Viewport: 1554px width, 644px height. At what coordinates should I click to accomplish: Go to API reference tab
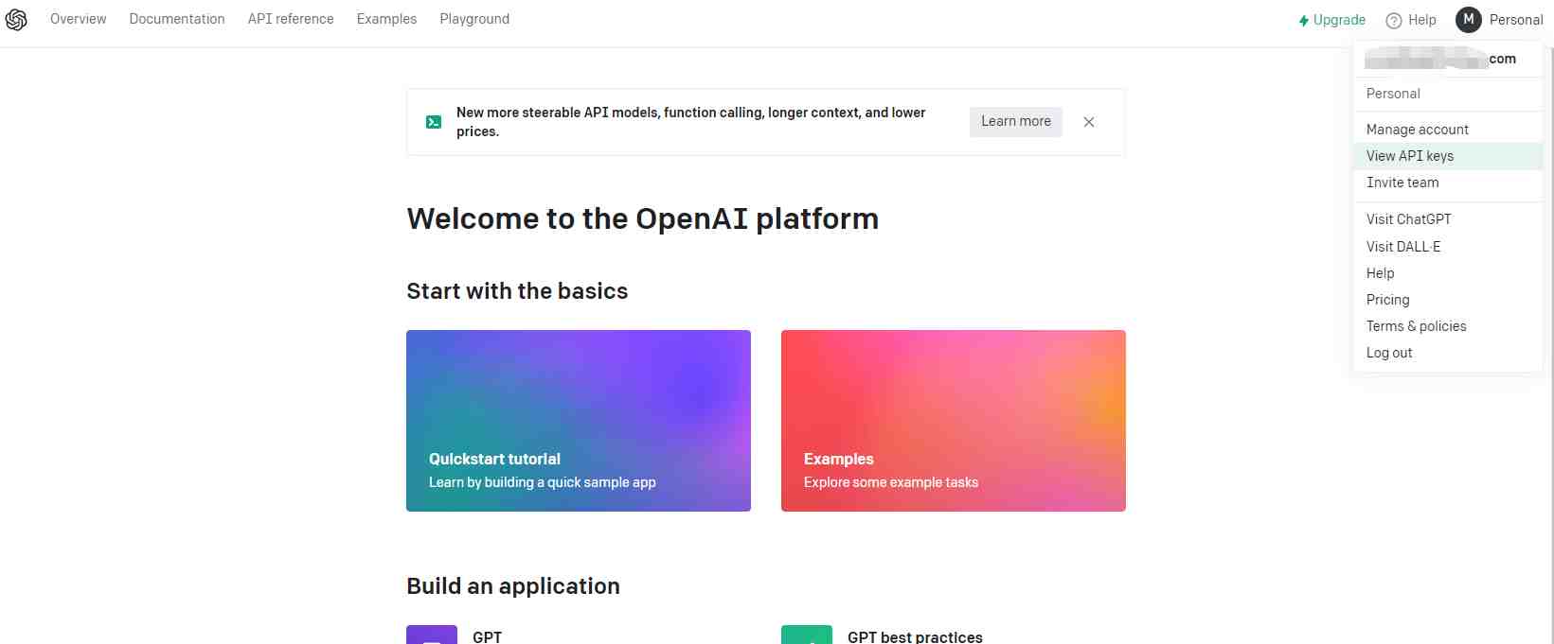[291, 19]
